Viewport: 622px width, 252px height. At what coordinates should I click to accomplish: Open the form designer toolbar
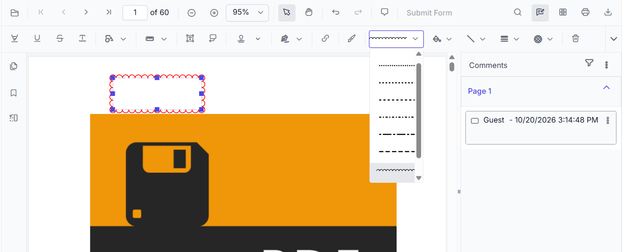point(563,12)
